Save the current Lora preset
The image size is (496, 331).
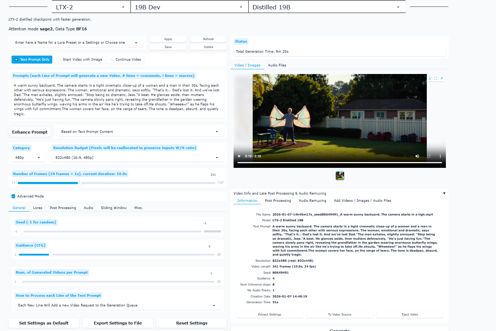(168, 47)
